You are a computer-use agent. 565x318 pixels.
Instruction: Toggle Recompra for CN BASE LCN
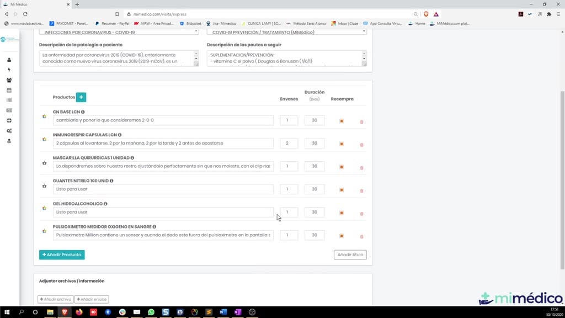click(342, 121)
